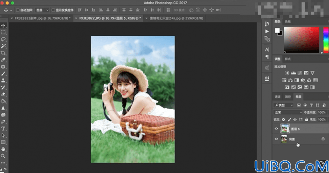Viewport: 329px width, 173px height.
Task: Toggle filter for adjustment layers
Action: coord(305,105)
